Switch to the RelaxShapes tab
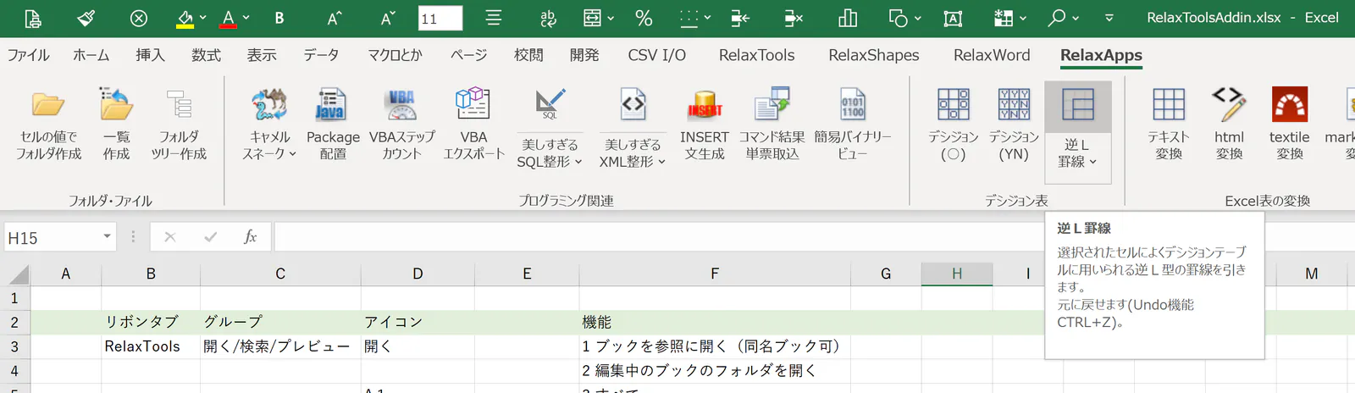Screen dimensions: 1355x393 coord(874,55)
